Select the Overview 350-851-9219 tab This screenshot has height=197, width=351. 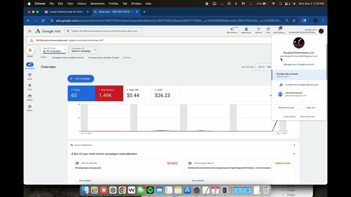[116, 12]
